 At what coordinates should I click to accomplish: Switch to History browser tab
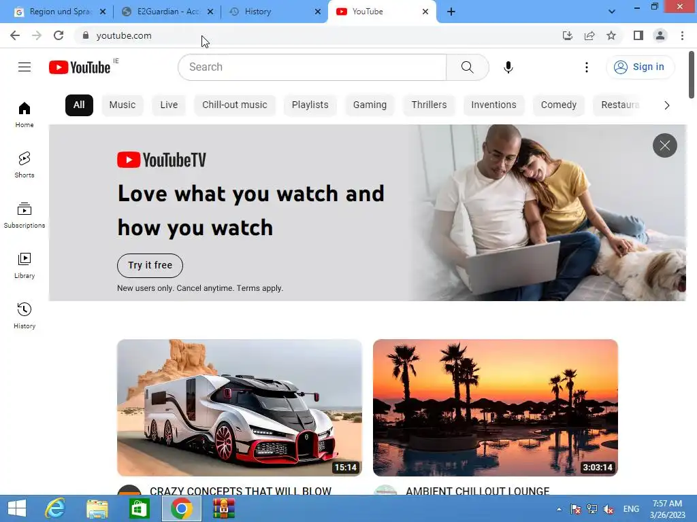click(x=270, y=12)
